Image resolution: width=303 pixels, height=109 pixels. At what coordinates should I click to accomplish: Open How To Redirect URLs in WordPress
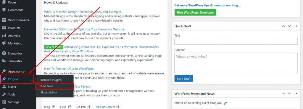[69, 69]
